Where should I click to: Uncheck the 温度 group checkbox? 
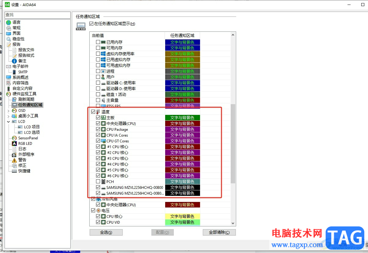click(93, 112)
